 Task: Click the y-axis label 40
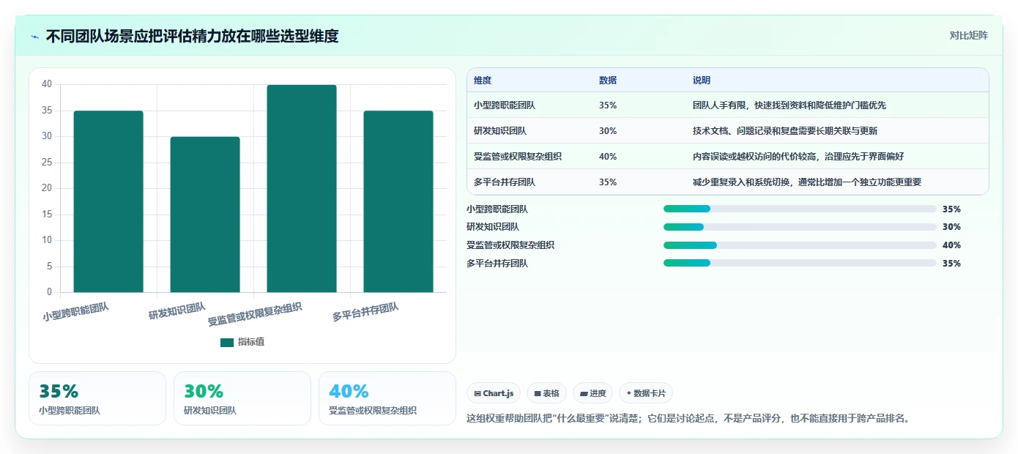tap(47, 84)
